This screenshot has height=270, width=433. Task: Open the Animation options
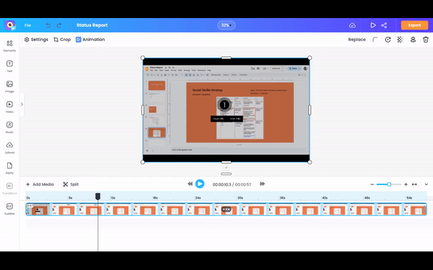90,40
